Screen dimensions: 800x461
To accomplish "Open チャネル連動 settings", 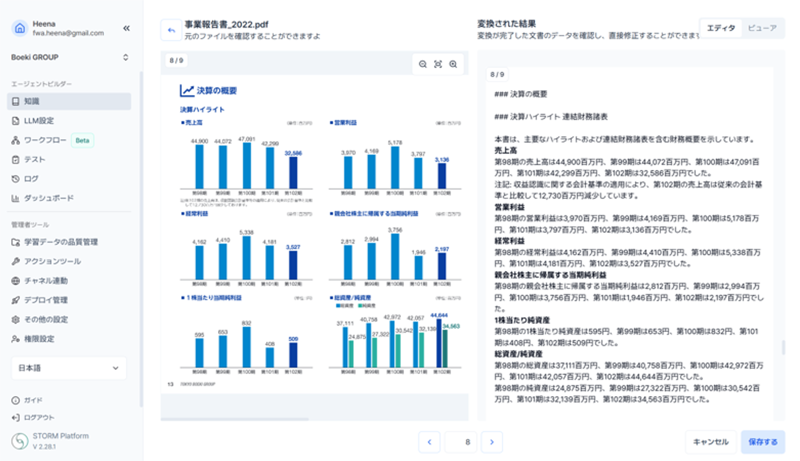I will [x=69, y=281].
